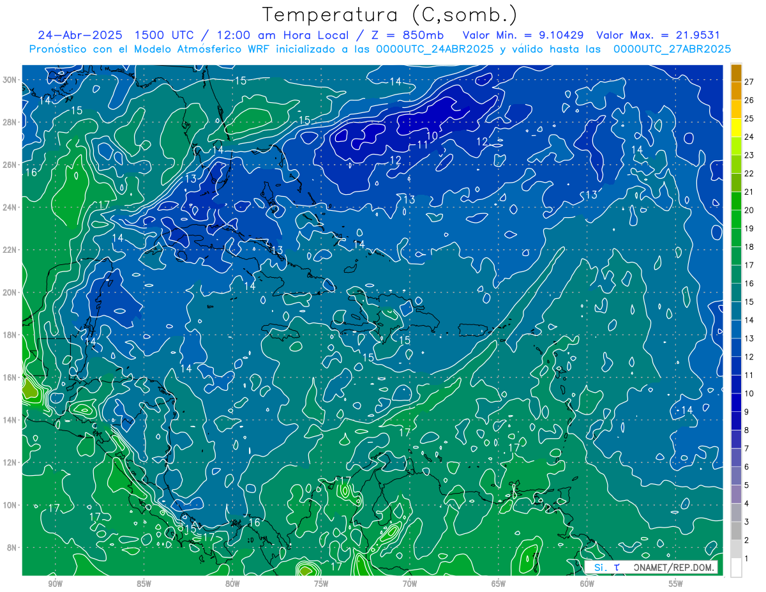The image size is (766, 592).
Task: Click the "90W" longitude axis label
Action: (55, 584)
